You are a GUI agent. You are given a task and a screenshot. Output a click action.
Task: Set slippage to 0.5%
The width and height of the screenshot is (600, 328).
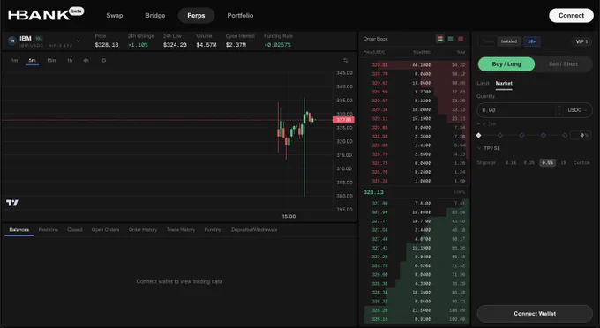(x=547, y=163)
